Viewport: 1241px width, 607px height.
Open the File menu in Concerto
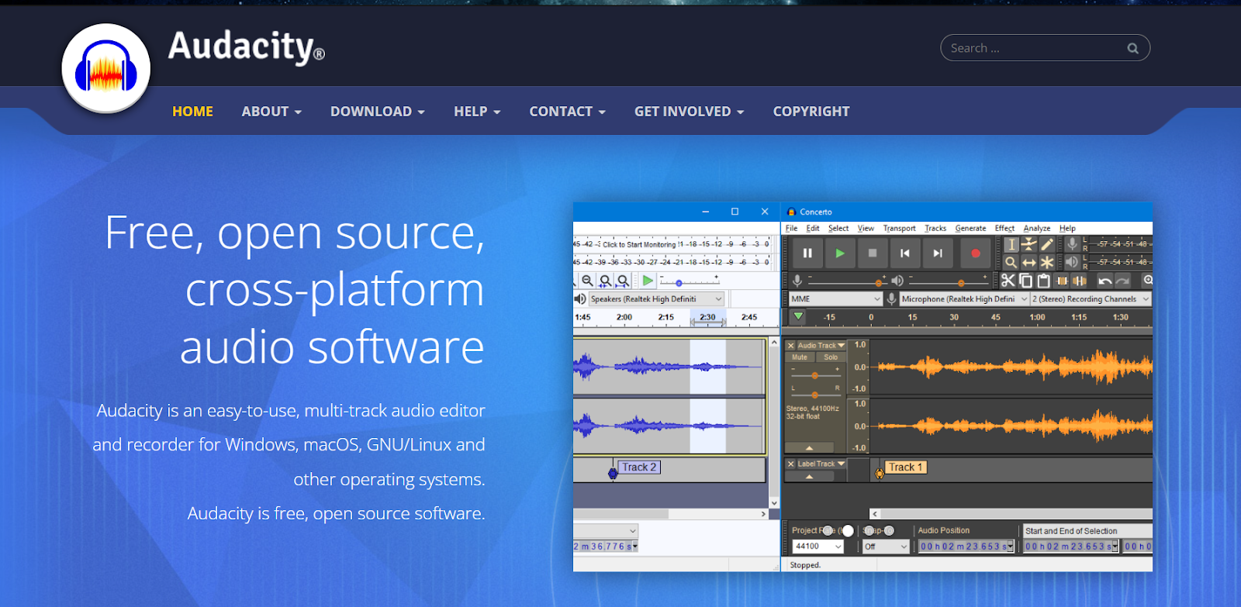pos(791,228)
